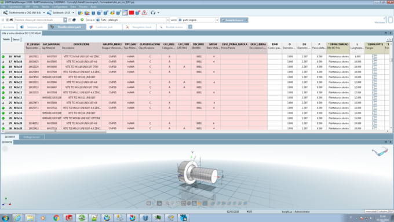Click the table window icon beside the red square

point(125,13)
